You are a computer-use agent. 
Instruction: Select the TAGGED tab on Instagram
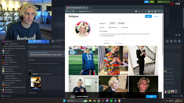[x=119, y=43]
